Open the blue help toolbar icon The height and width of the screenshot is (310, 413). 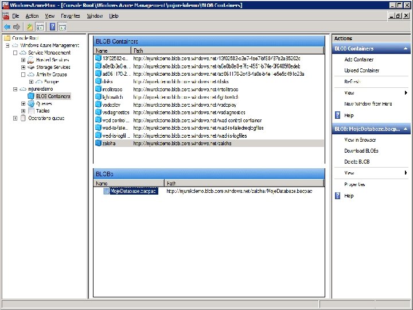click(x=52, y=26)
